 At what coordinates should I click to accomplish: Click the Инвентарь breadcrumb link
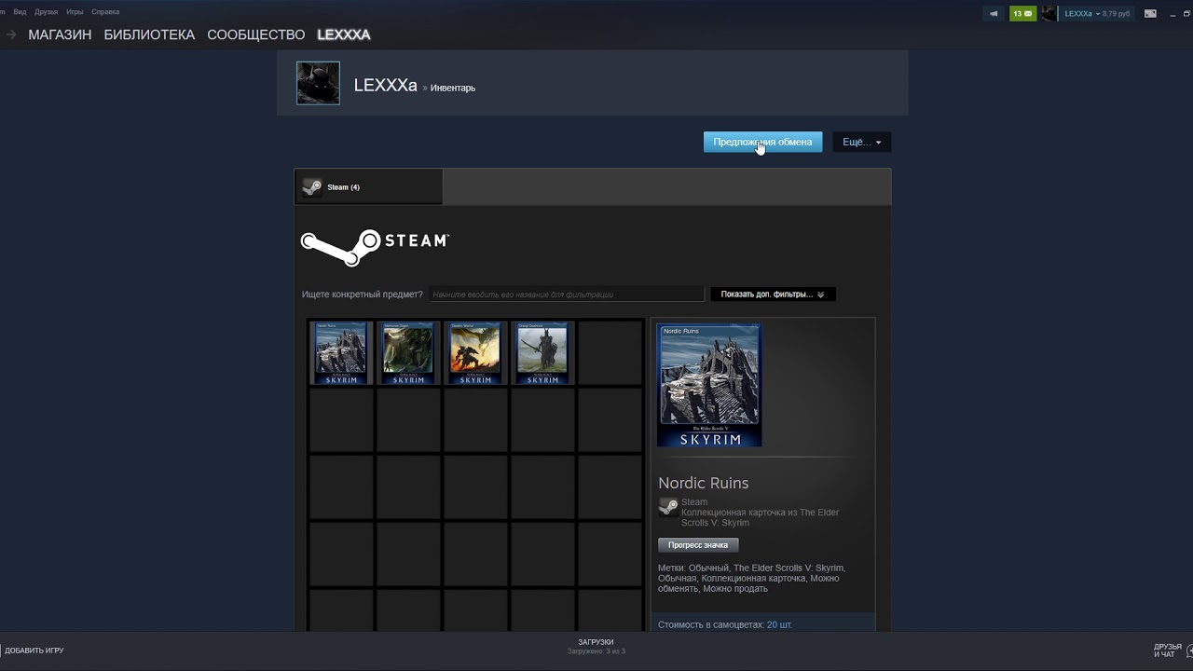tap(453, 88)
